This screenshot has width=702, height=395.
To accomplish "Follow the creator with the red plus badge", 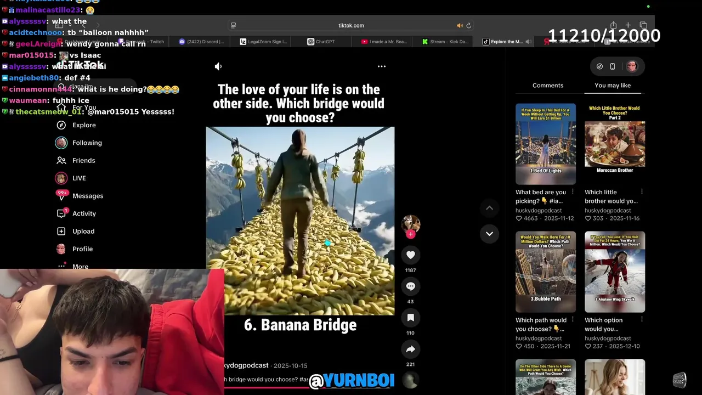I will coord(410,234).
